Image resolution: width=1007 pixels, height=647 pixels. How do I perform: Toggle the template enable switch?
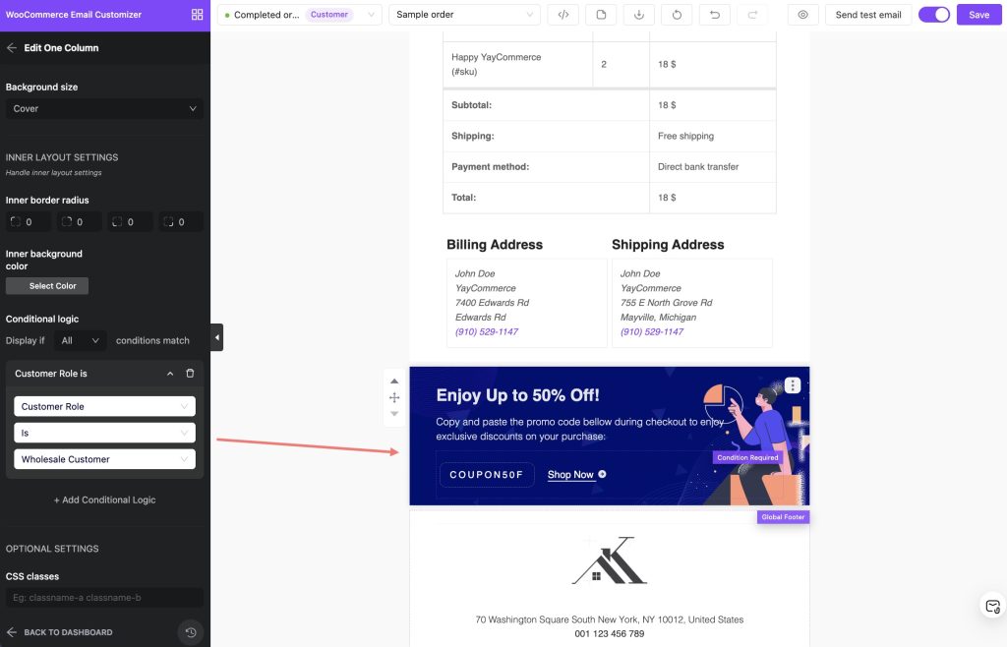pyautogui.click(x=933, y=15)
